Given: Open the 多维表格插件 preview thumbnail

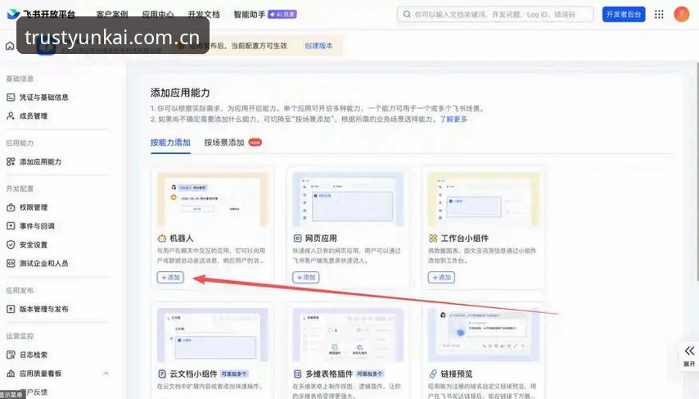Looking at the screenshot, I should (x=348, y=335).
